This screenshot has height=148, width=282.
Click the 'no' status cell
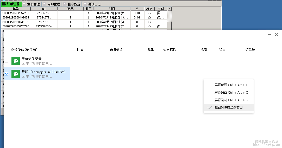pos(149,22)
